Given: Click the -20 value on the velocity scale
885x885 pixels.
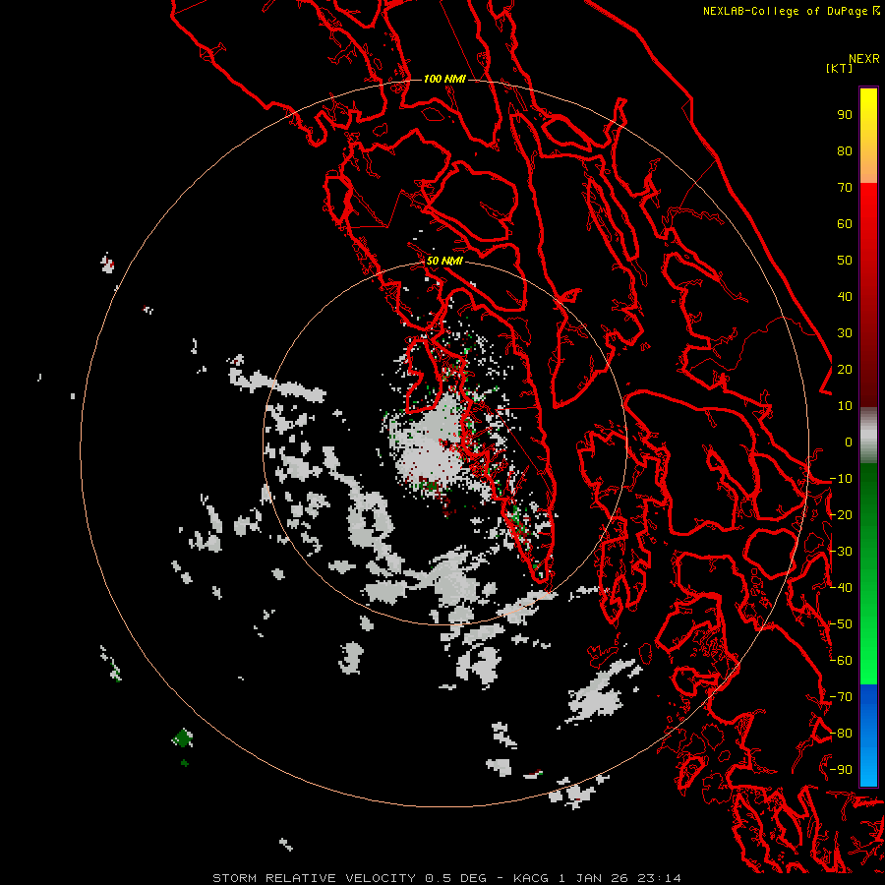Looking at the screenshot, I should tap(841, 515).
